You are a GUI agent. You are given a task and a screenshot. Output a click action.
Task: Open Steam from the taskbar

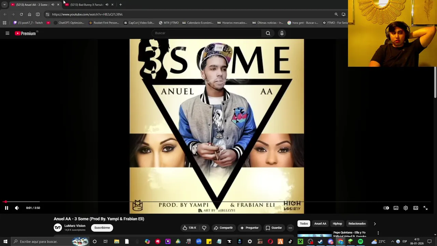320,242
